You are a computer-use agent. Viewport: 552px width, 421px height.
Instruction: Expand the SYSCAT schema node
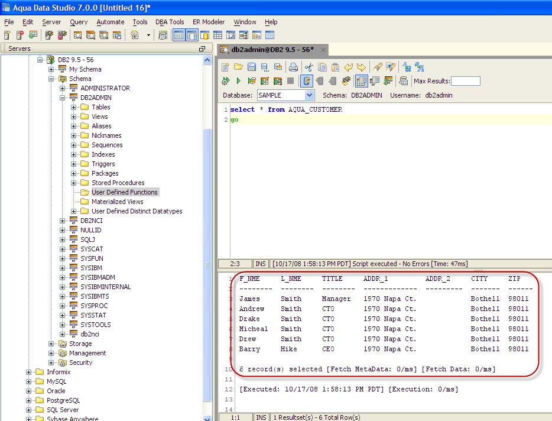point(63,249)
